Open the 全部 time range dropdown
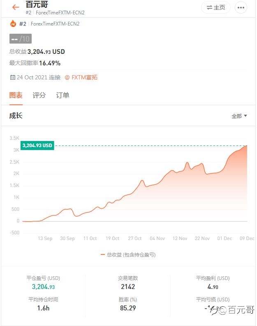The width and height of the screenshot is (257, 326). 239,116
